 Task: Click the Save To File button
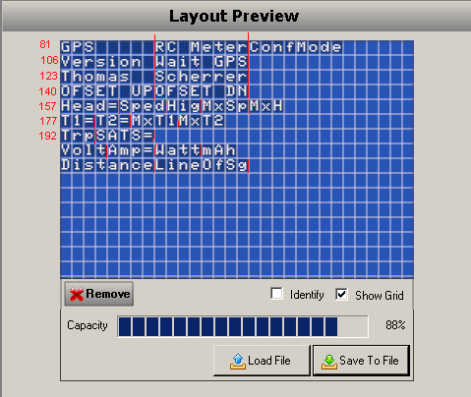pyautogui.click(x=361, y=361)
